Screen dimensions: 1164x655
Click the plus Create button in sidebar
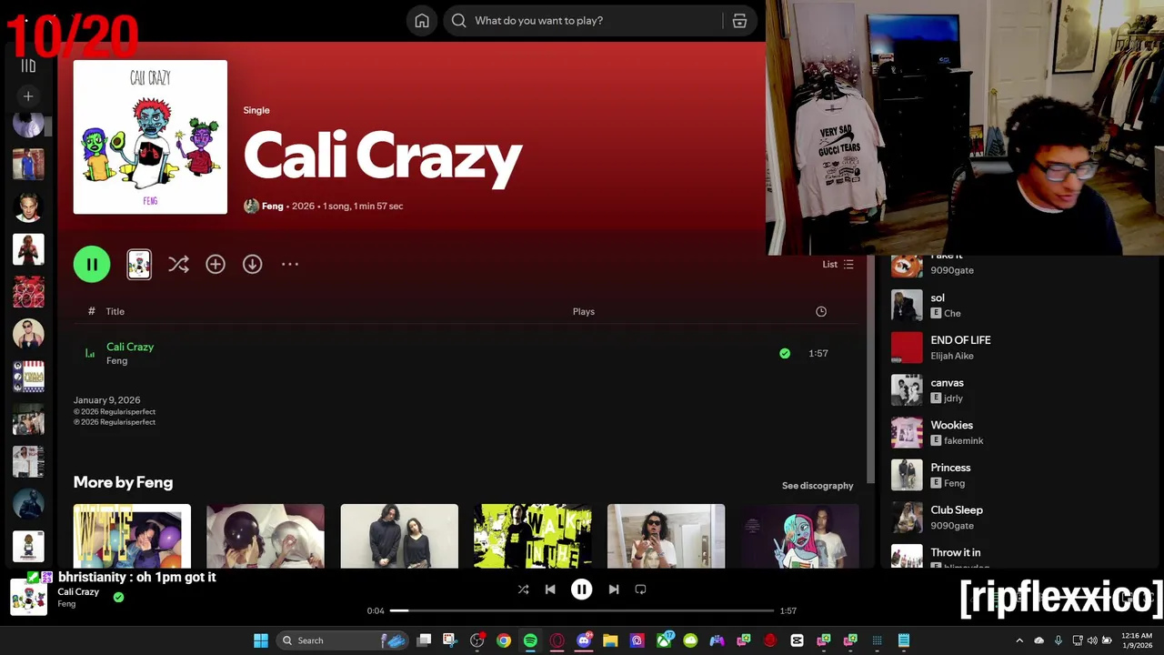(28, 96)
